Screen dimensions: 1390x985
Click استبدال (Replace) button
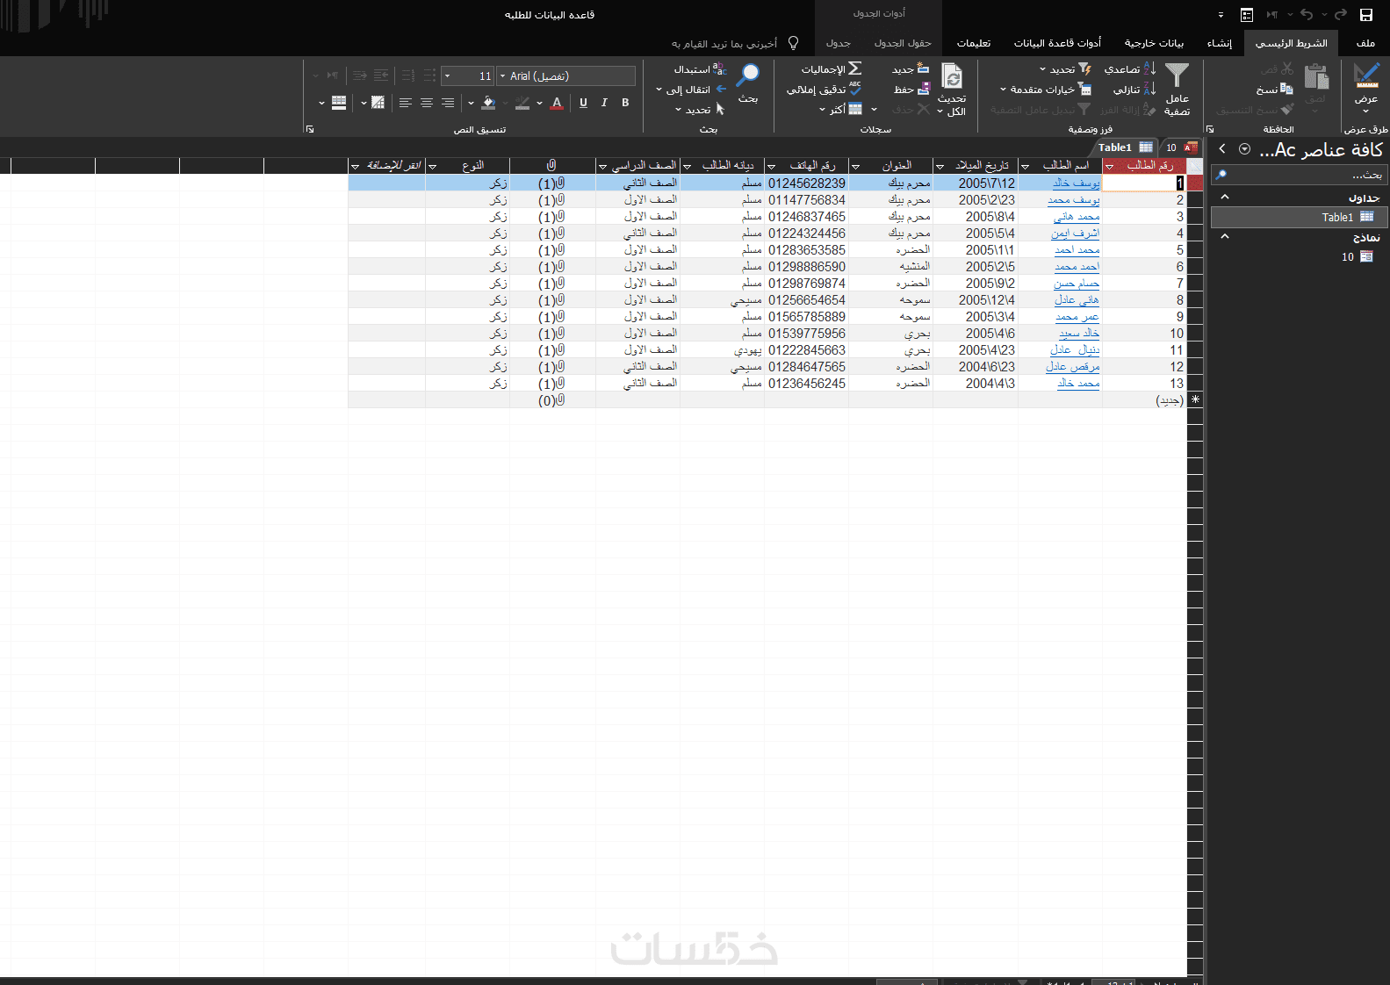coord(701,69)
